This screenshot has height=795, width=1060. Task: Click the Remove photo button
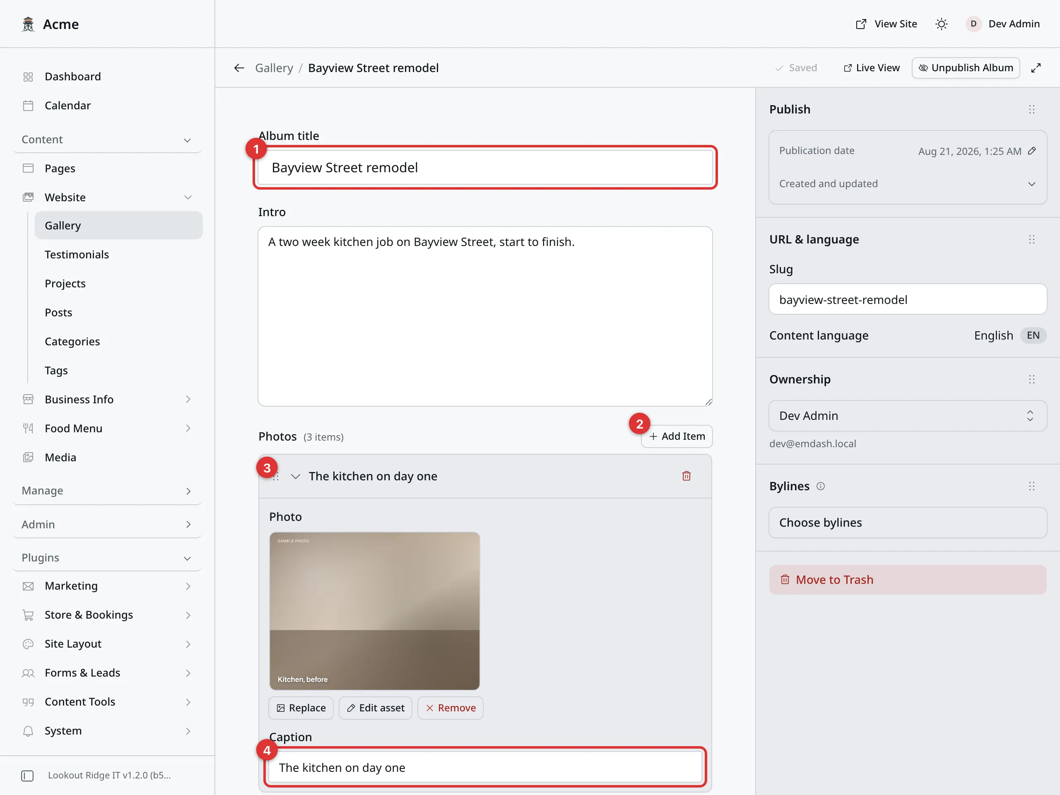(x=450, y=708)
